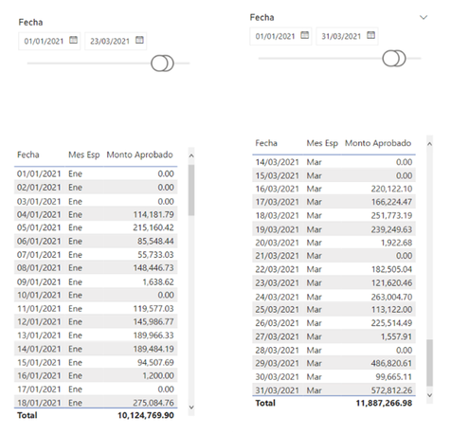Image resolution: width=451 pixels, height=435 pixels.
Task: Select the 04/01/2021 row in left table
Action: coord(96,214)
